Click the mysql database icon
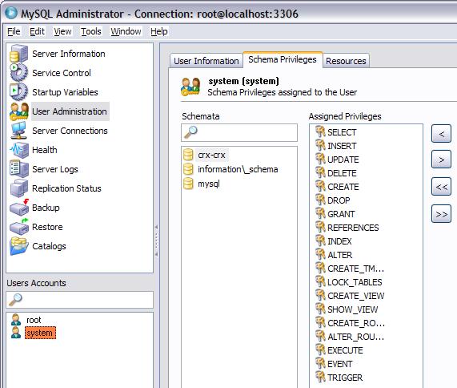This screenshot has width=457, height=388. pos(188,184)
